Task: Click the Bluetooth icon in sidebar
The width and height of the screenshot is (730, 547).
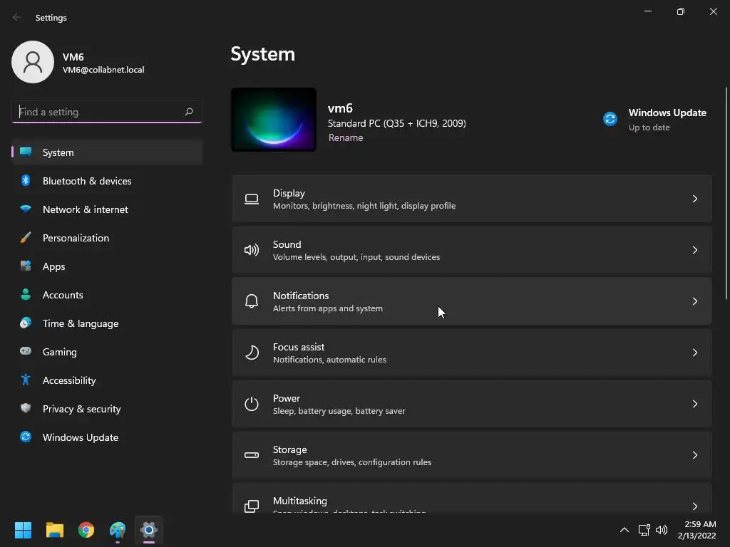Action: (26, 180)
